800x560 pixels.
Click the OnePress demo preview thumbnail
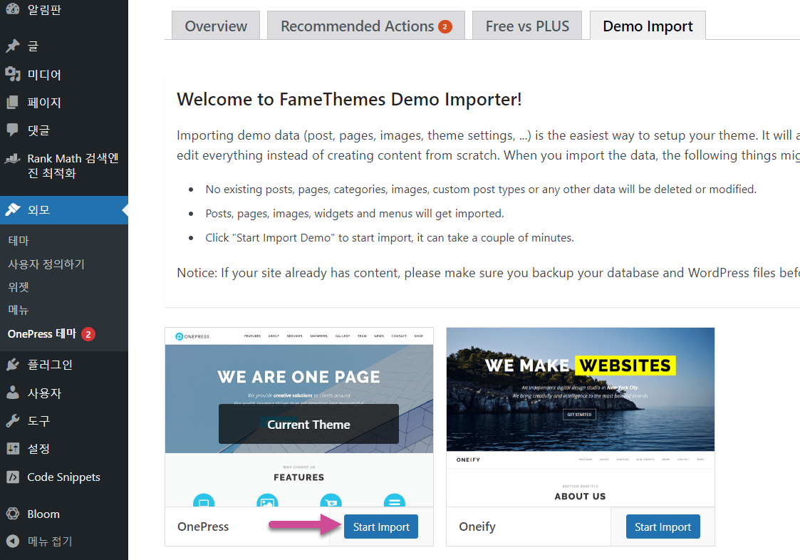299,417
